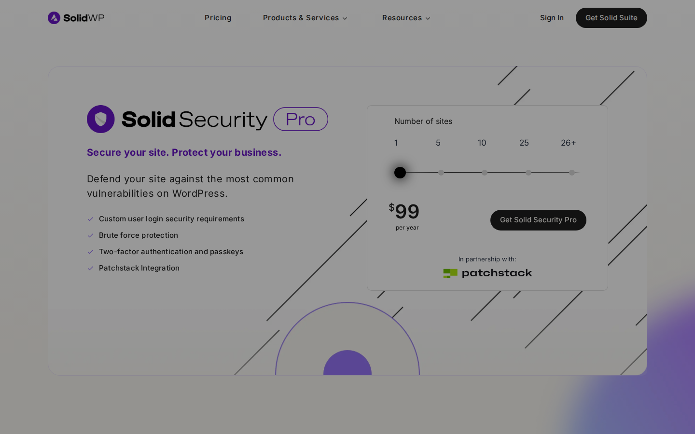Click the 25 label above the slider
Image resolution: width=695 pixels, height=434 pixels.
(x=524, y=143)
